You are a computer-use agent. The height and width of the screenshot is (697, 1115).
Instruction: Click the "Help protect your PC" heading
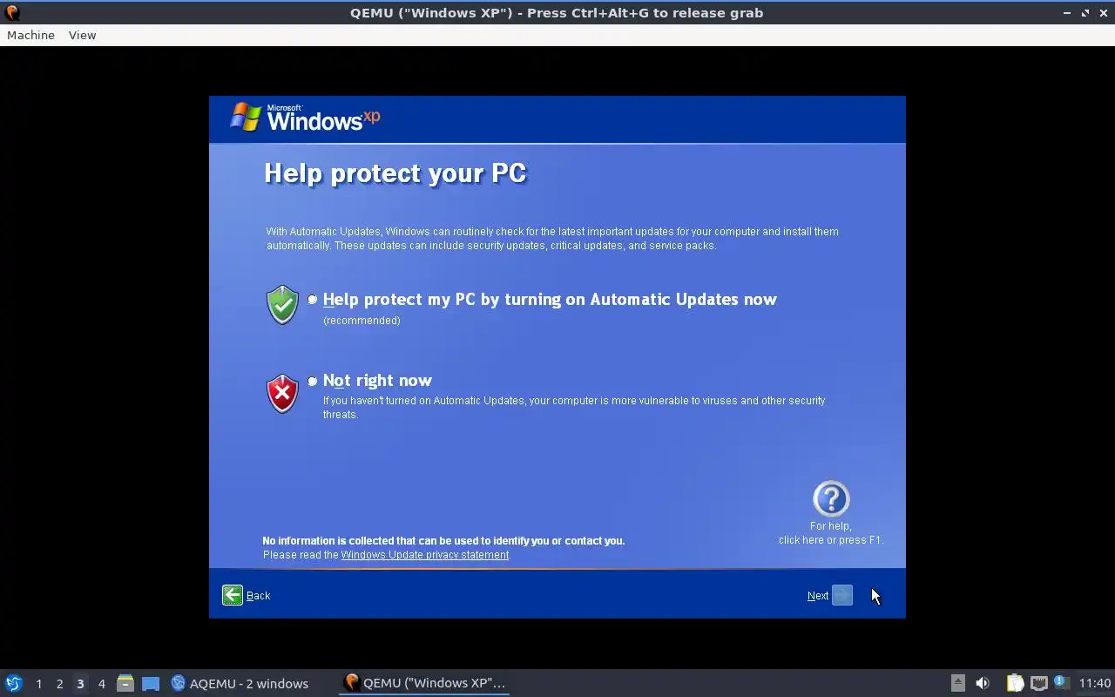coord(395,173)
